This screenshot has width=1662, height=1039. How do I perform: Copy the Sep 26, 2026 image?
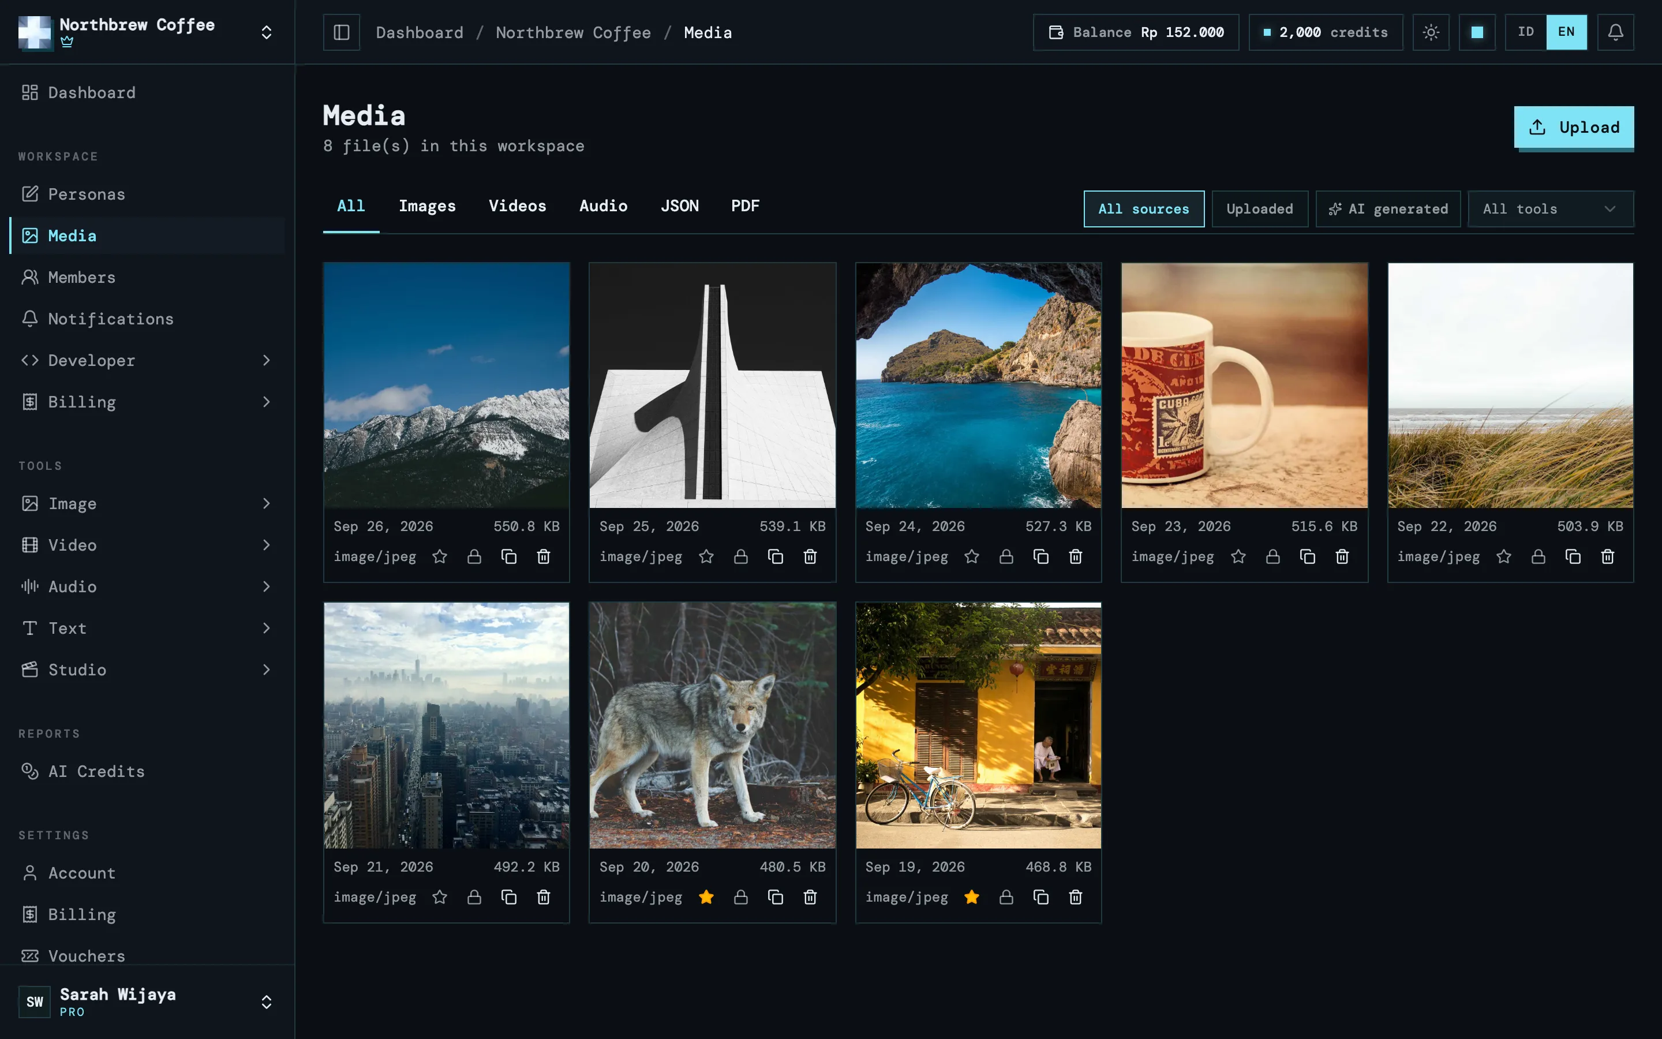509,556
